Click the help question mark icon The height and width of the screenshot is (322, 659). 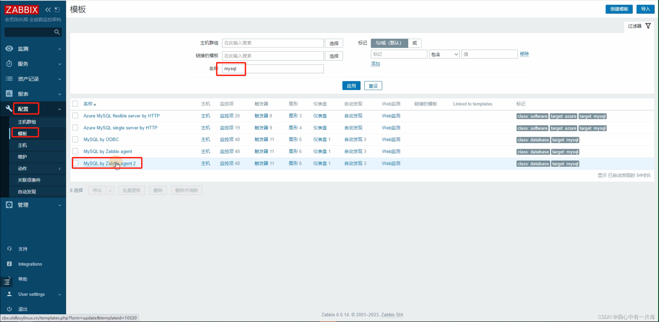pyautogui.click(x=9, y=279)
